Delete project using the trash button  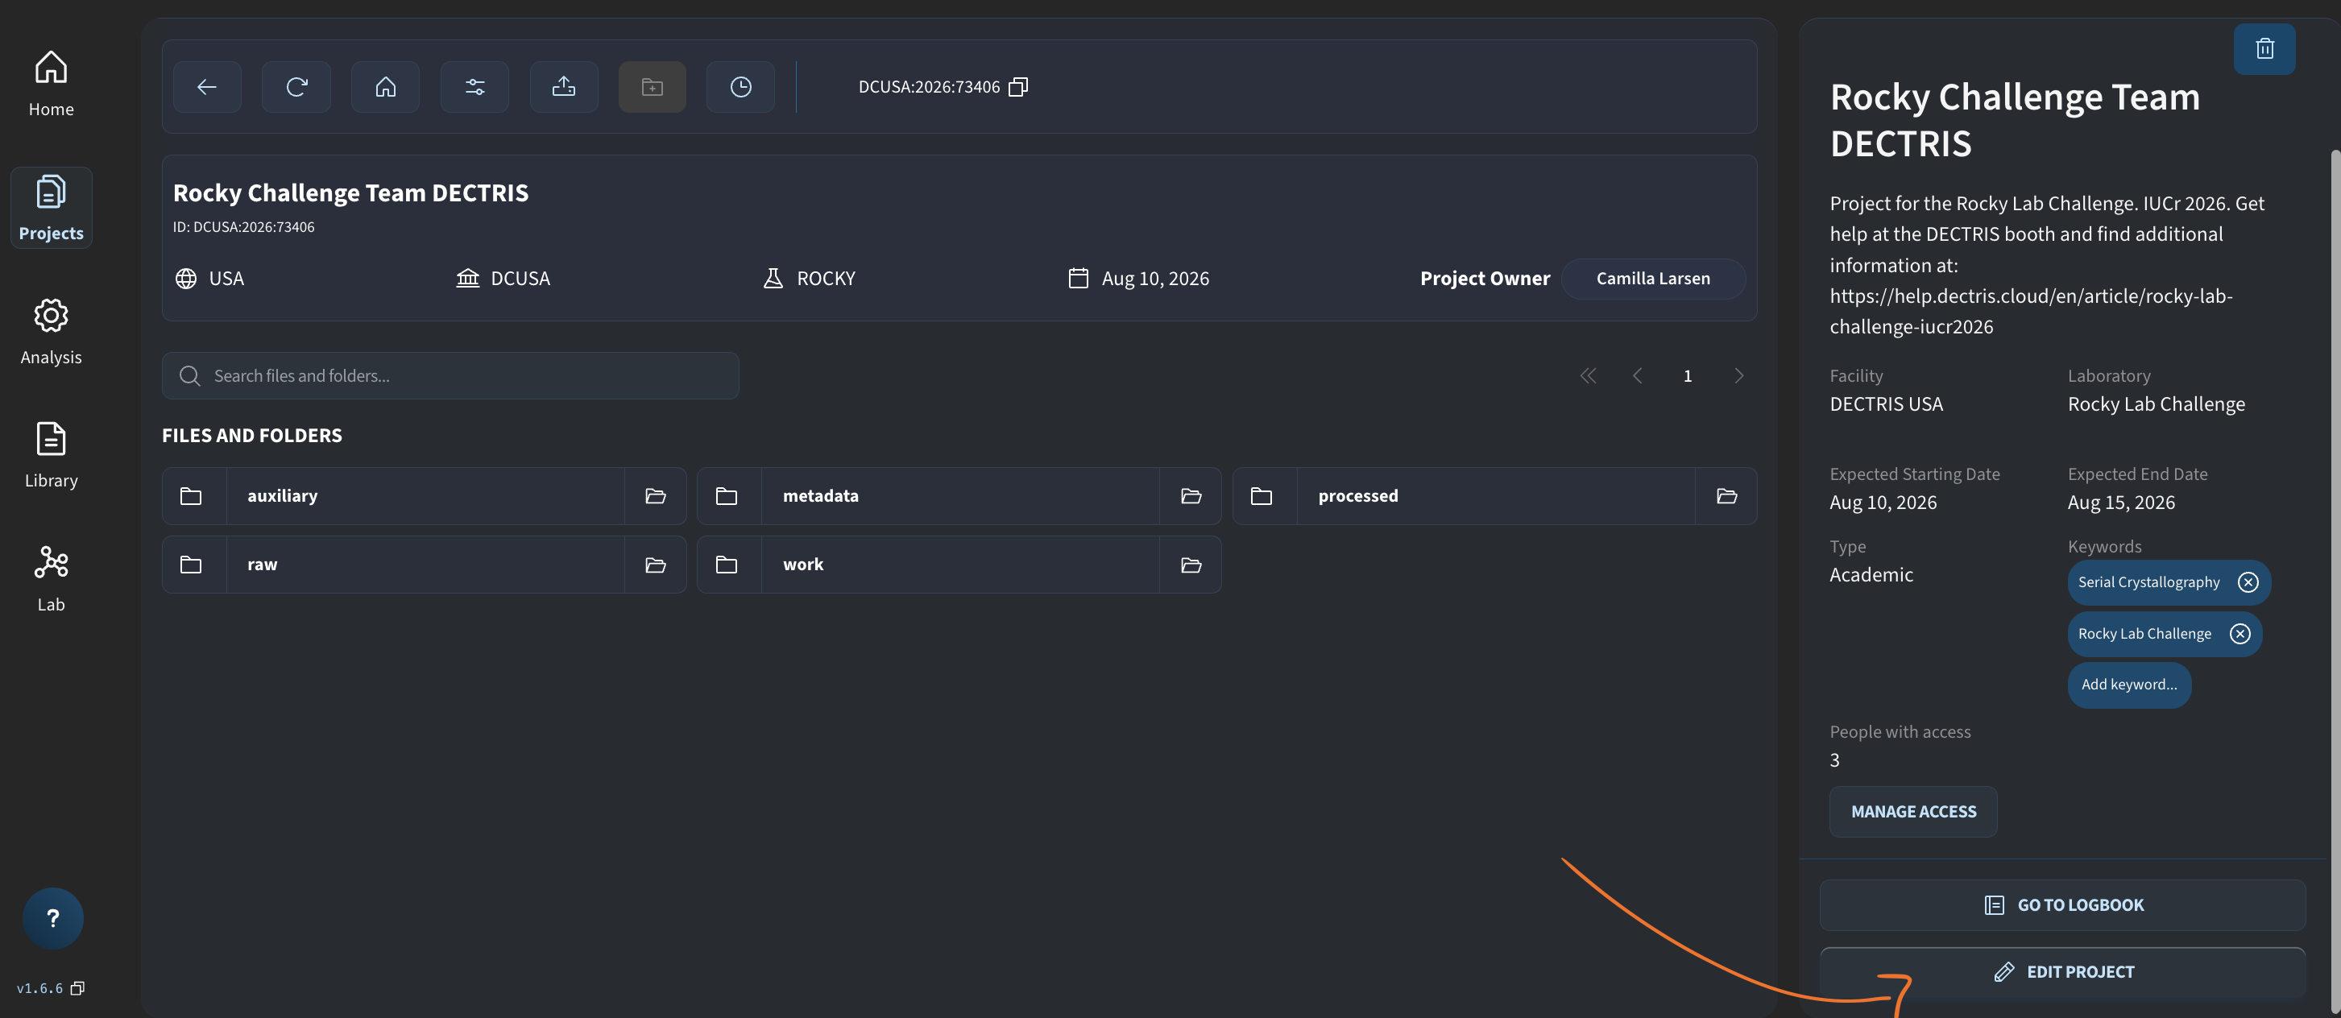click(2264, 49)
